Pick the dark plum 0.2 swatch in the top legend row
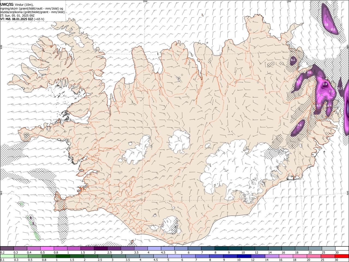The image size is (349, 262). point(7,249)
